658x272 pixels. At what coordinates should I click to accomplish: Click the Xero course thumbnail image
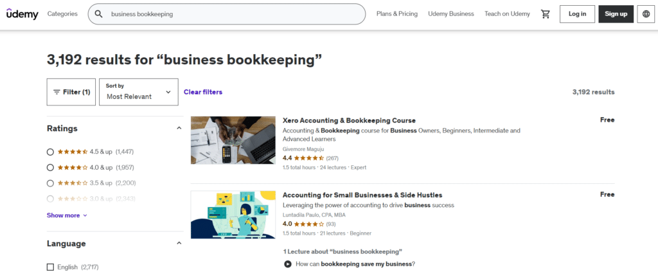click(x=233, y=140)
